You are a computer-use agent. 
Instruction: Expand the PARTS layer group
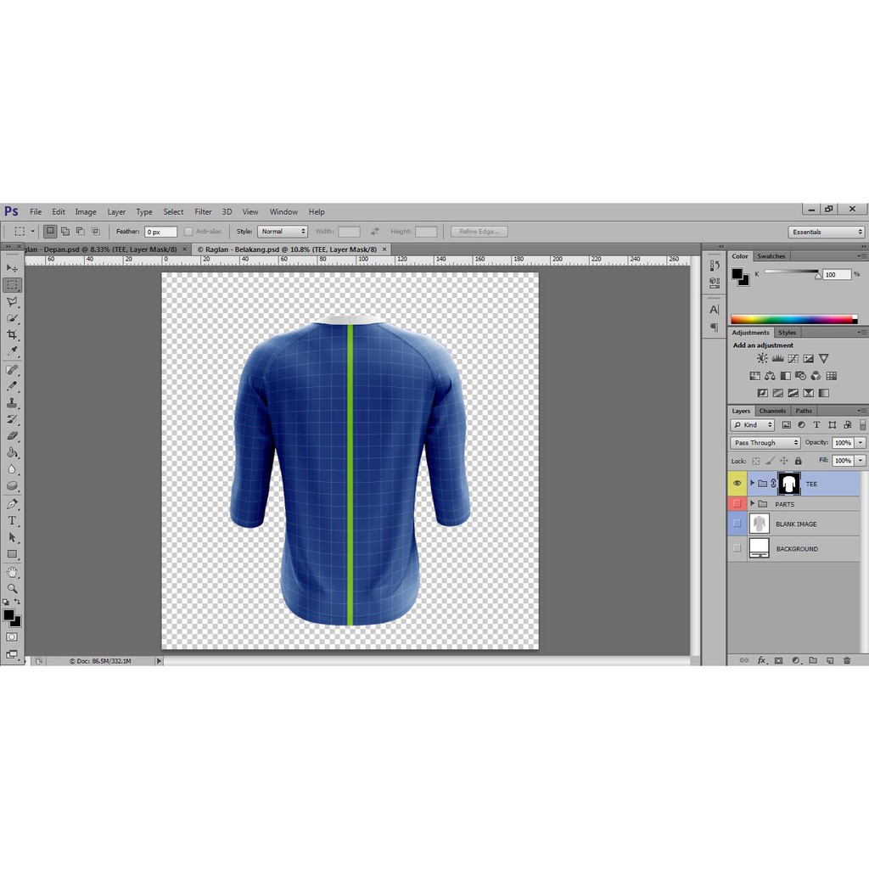pos(752,503)
